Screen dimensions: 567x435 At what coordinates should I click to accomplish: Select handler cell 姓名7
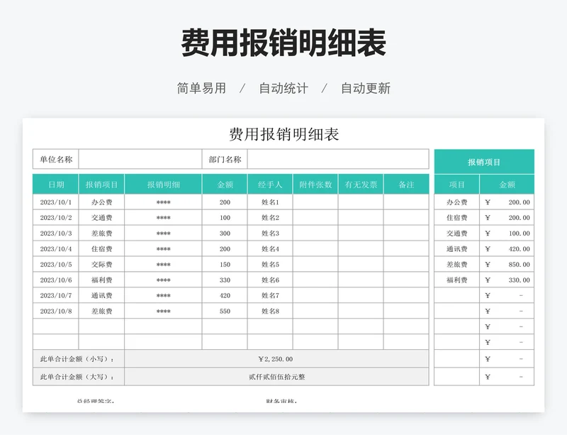[x=270, y=295]
